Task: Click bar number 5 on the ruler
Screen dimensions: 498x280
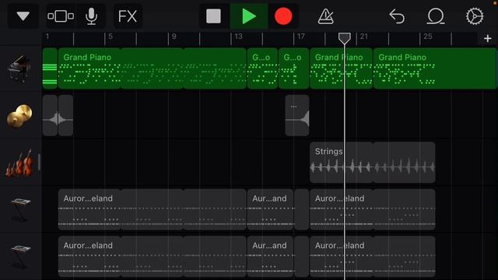Action: pyautogui.click(x=110, y=37)
